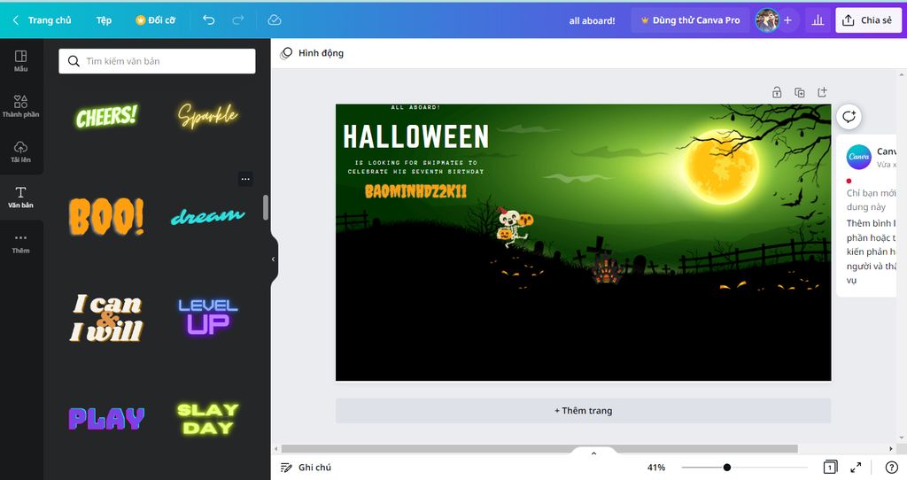907x480 pixels.
Task: Edit the design title 'all aboard!'
Action: 592,21
